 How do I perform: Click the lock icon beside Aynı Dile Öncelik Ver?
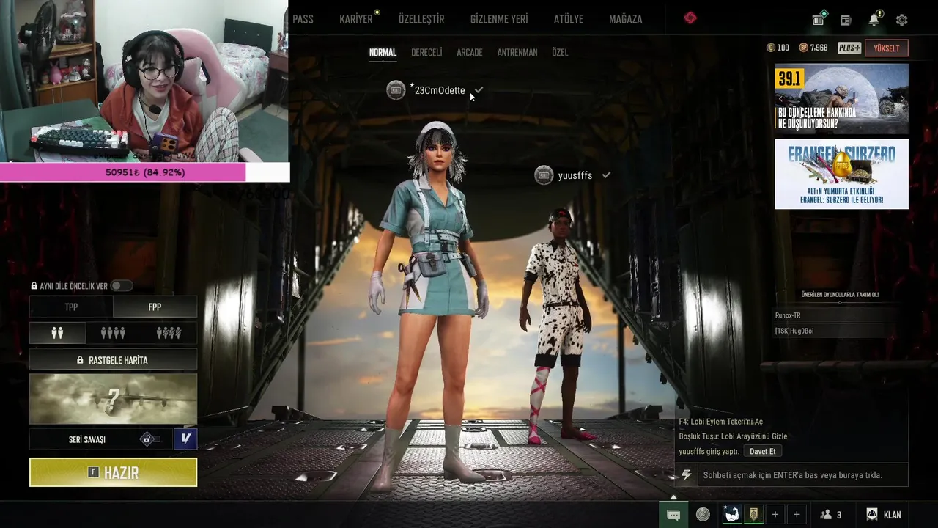(34, 286)
